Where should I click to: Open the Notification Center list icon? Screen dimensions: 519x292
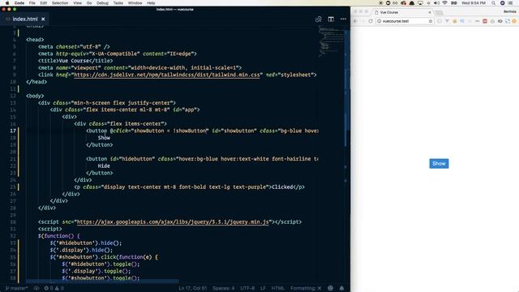511,3
